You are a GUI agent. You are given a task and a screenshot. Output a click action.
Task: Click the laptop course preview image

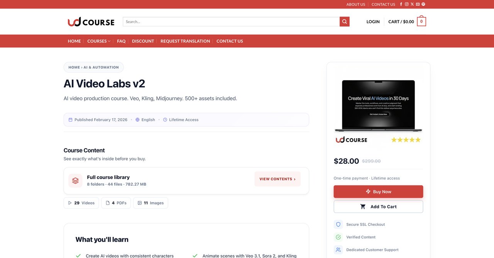point(378,106)
